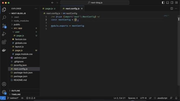The width and height of the screenshot is (180, 101).
Task: Toggle primary side bar layout icon
Action: [x=163, y=3]
